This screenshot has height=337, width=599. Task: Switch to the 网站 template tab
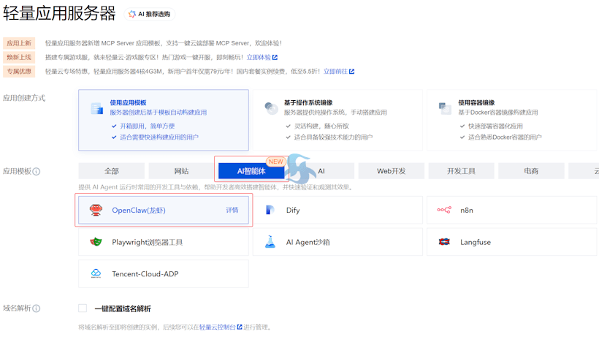coord(181,171)
